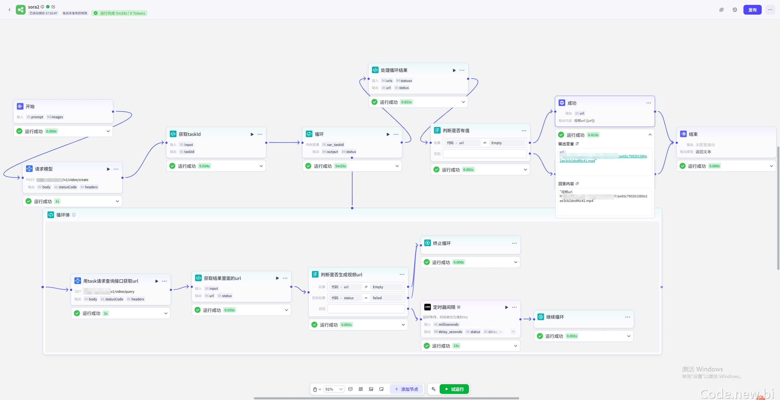Click 循环体 info icon
This screenshot has height=400, width=780.
74,215
